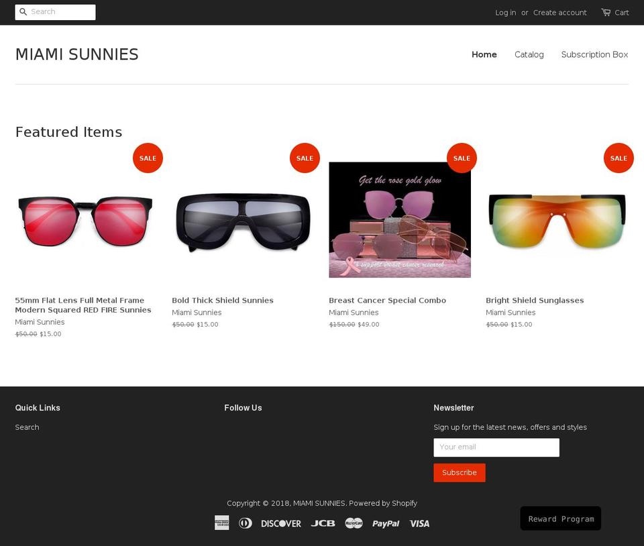Click the American Express payment icon
This screenshot has width=644, height=546.
(222, 523)
